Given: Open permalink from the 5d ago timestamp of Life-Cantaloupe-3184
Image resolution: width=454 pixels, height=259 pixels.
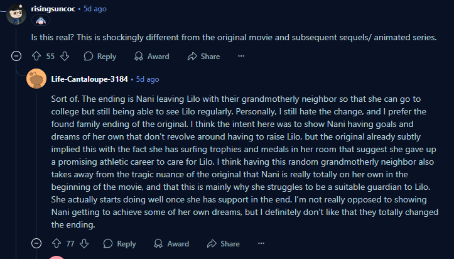Looking at the screenshot, I should 148,79.
